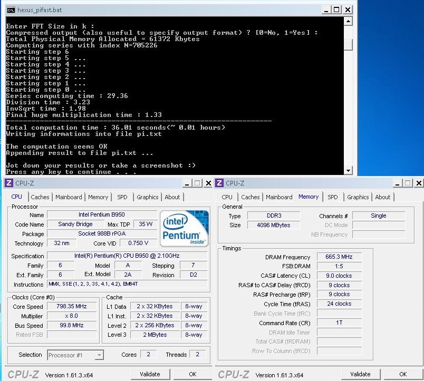This screenshot has width=424, height=381.
Task: Open Mainboard tab in right CPU-Z window
Action: [x=279, y=197]
